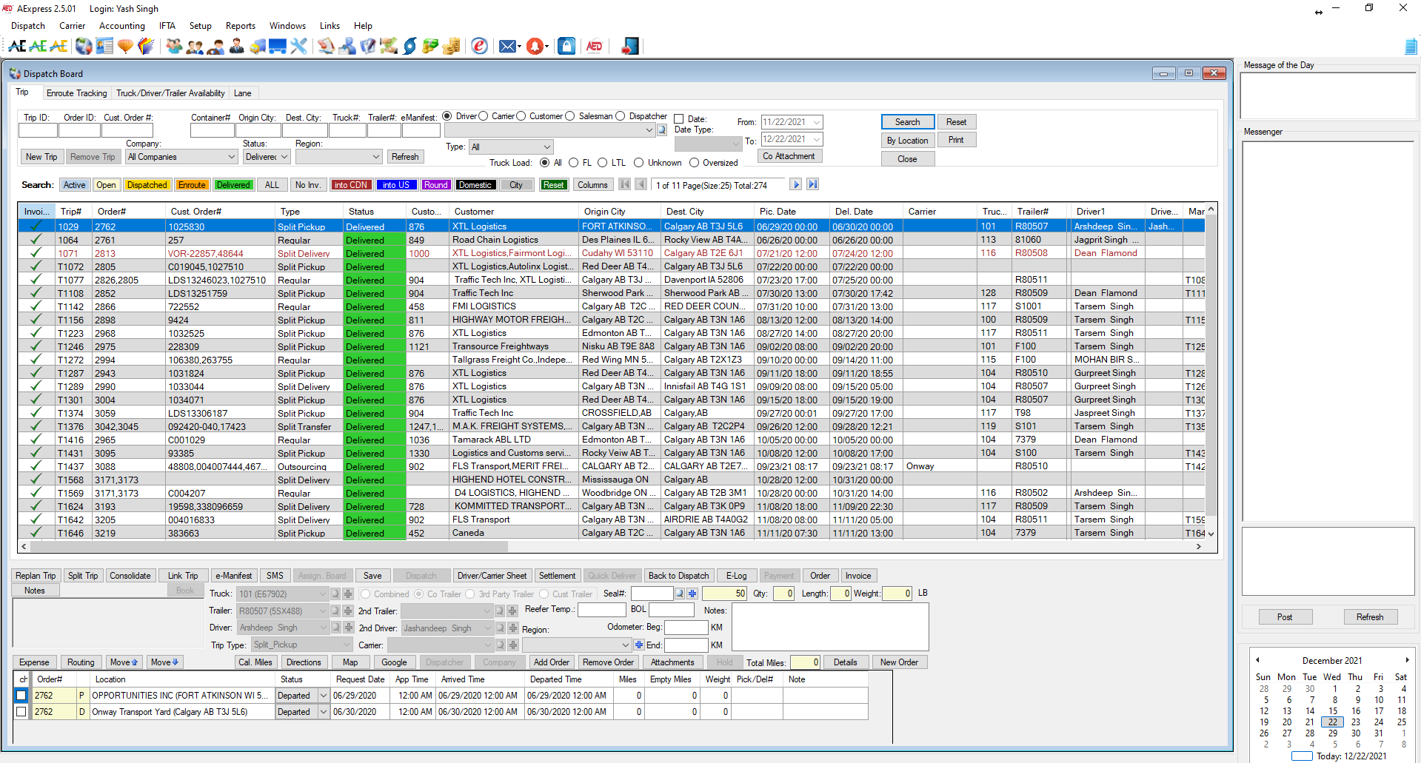Select the Carrier radio button

click(484, 115)
